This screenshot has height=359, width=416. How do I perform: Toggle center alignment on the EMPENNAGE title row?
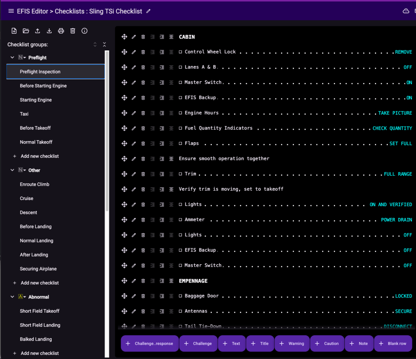pos(171,281)
